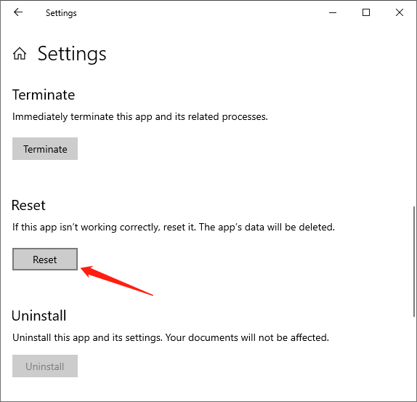Close the Settings window
Image resolution: width=417 pixels, height=402 pixels.
[x=400, y=12]
